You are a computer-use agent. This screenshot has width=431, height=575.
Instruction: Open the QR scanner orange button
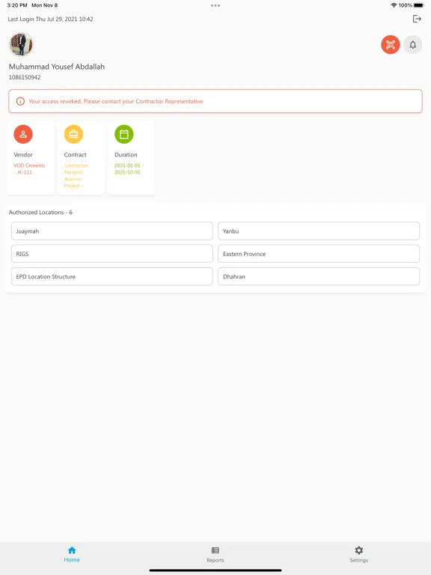pos(391,45)
